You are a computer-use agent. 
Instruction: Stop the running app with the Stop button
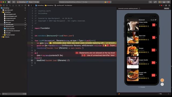point(14,2)
